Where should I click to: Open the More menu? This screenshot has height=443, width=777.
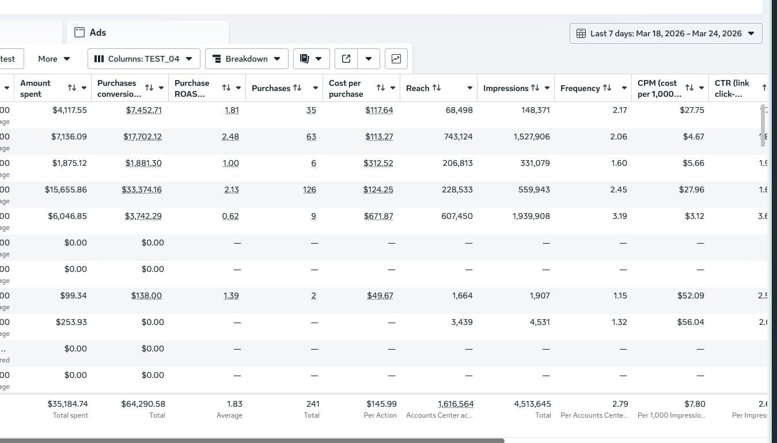54,59
